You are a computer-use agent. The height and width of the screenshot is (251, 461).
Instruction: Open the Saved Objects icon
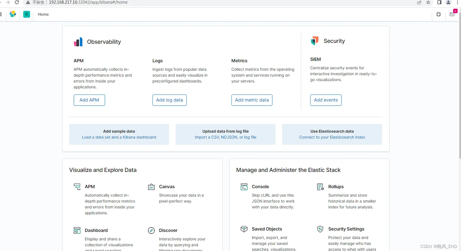click(x=244, y=229)
